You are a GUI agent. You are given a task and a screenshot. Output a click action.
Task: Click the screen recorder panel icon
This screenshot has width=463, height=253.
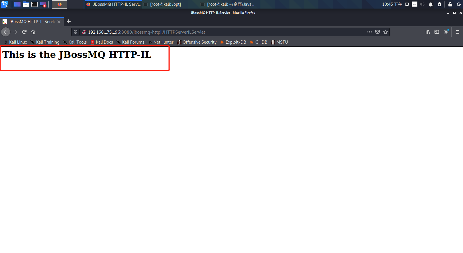pyautogui.click(x=43, y=4)
